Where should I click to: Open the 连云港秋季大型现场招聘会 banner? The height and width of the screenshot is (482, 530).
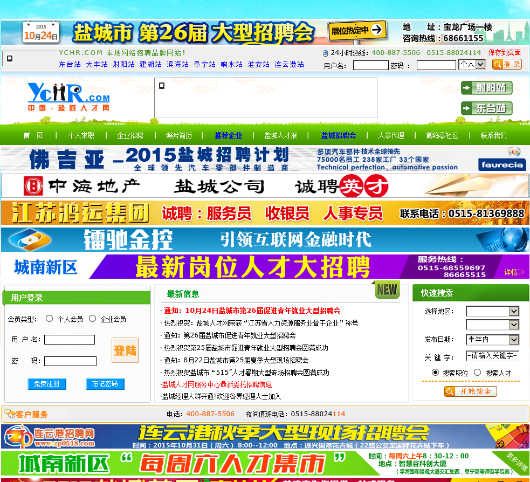tap(265, 437)
